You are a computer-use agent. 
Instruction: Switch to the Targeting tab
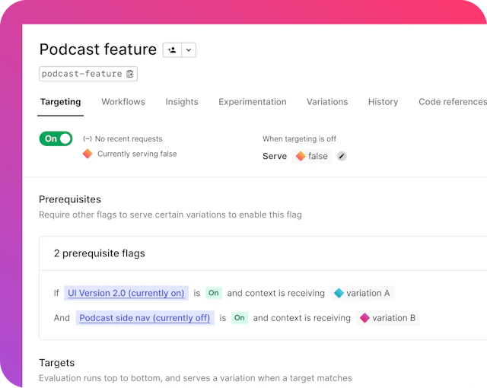click(61, 102)
